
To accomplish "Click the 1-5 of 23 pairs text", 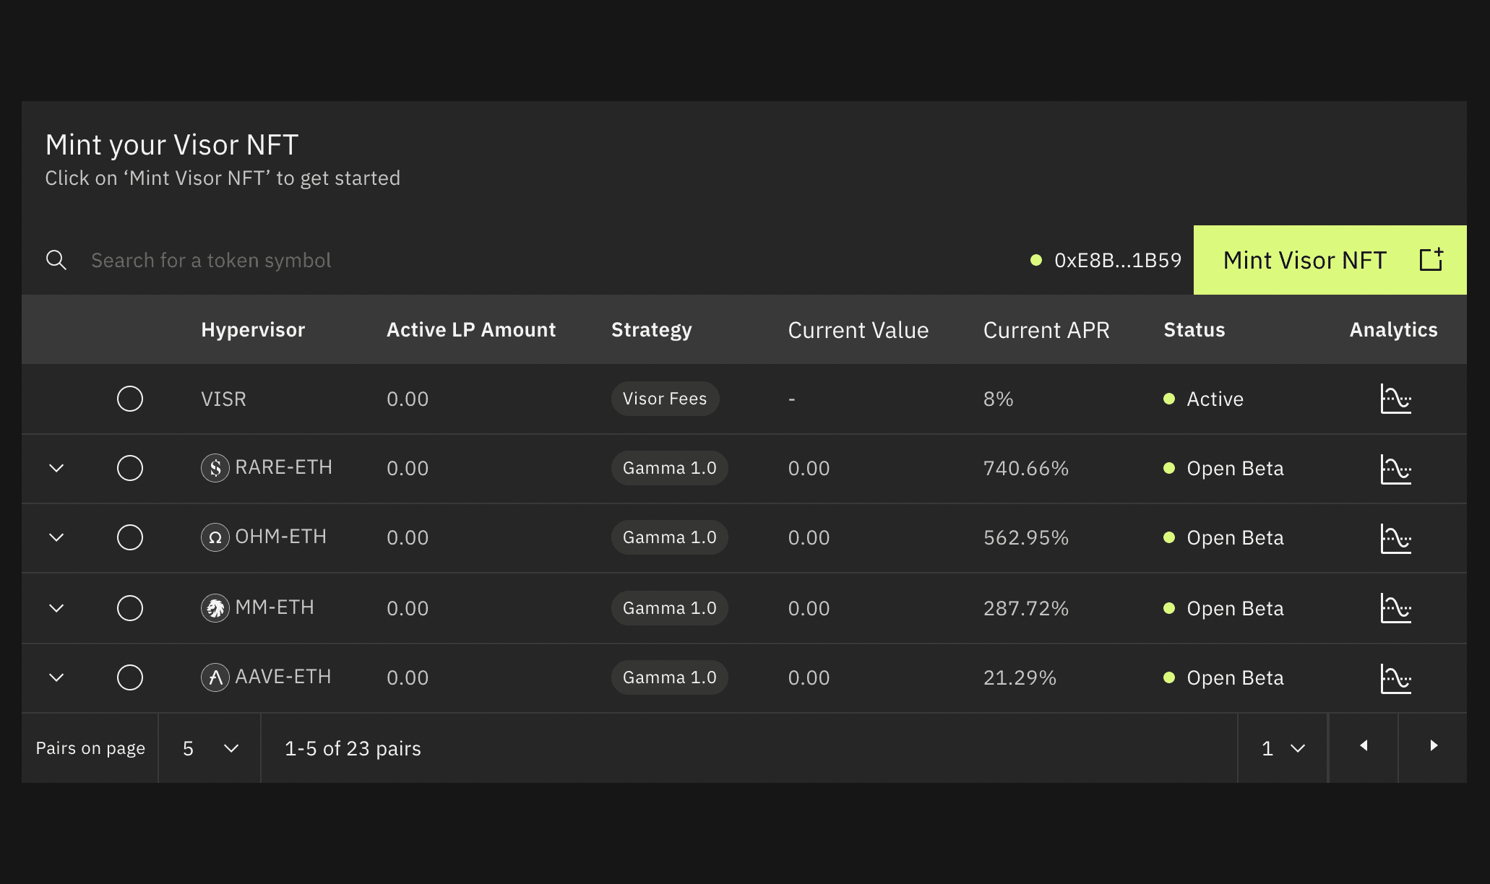I will 353,748.
